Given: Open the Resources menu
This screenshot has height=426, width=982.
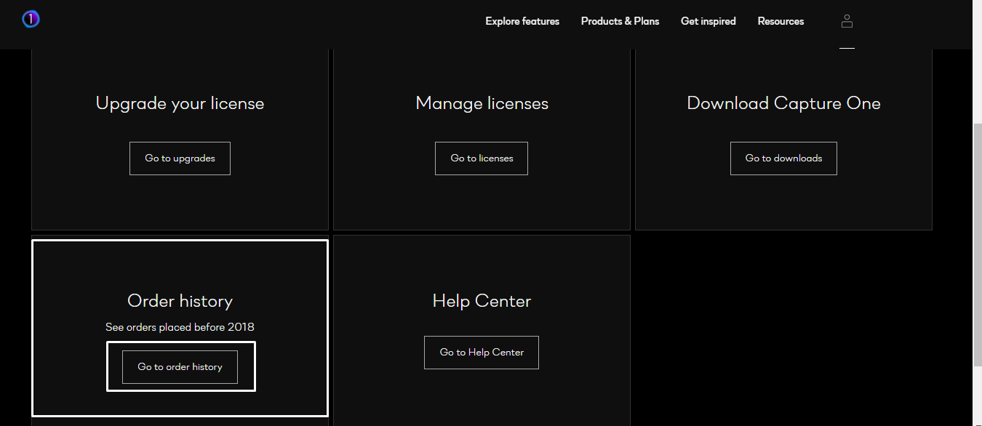Looking at the screenshot, I should 781,21.
